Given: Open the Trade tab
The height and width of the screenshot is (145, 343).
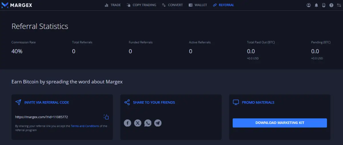Looking at the screenshot, I should click(x=113, y=5).
